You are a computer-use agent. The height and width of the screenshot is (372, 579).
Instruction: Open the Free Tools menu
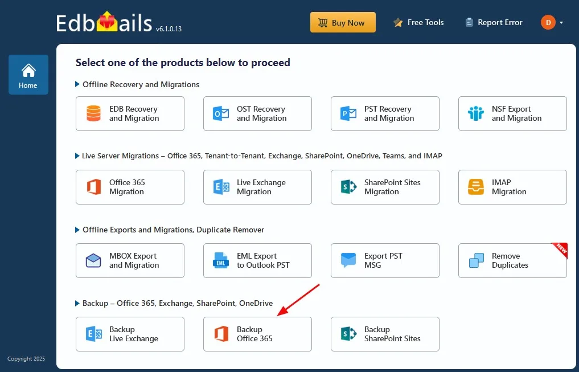coord(418,23)
